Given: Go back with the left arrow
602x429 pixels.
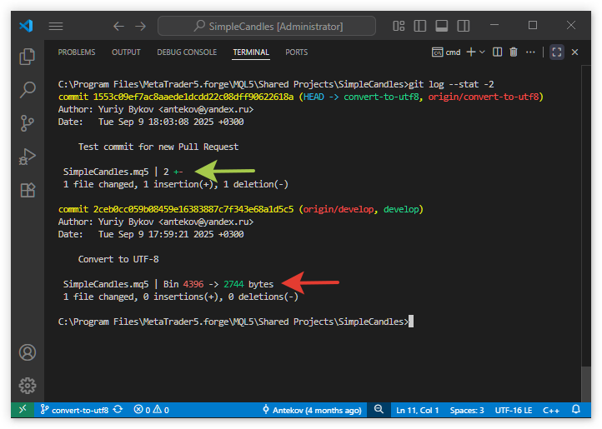Looking at the screenshot, I should [x=118, y=26].
